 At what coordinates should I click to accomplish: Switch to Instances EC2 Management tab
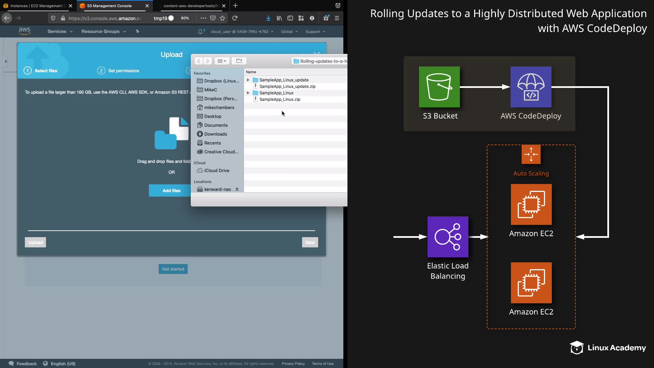coord(36,6)
